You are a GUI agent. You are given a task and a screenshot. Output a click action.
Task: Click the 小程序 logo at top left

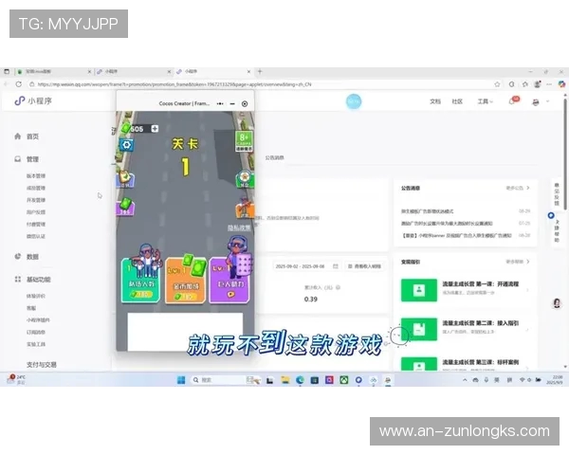33,100
